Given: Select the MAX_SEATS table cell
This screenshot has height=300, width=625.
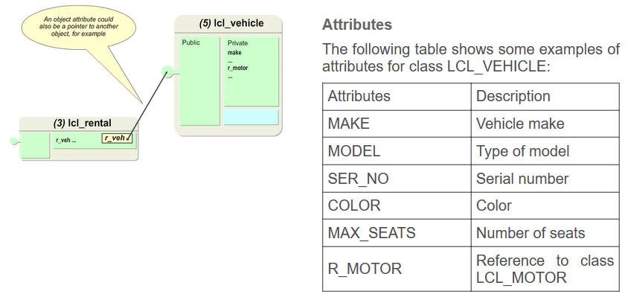Looking at the screenshot, I should click(397, 233).
